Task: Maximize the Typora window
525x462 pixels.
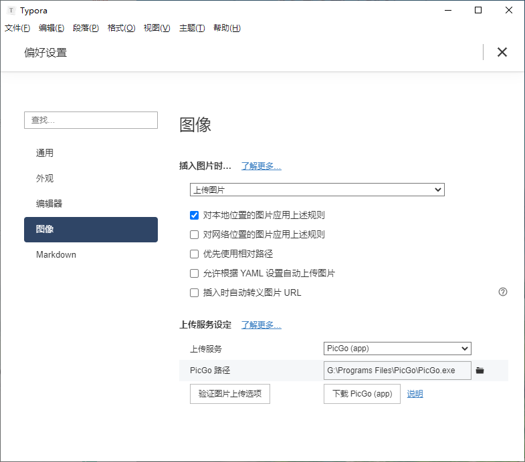Action: tap(478, 10)
